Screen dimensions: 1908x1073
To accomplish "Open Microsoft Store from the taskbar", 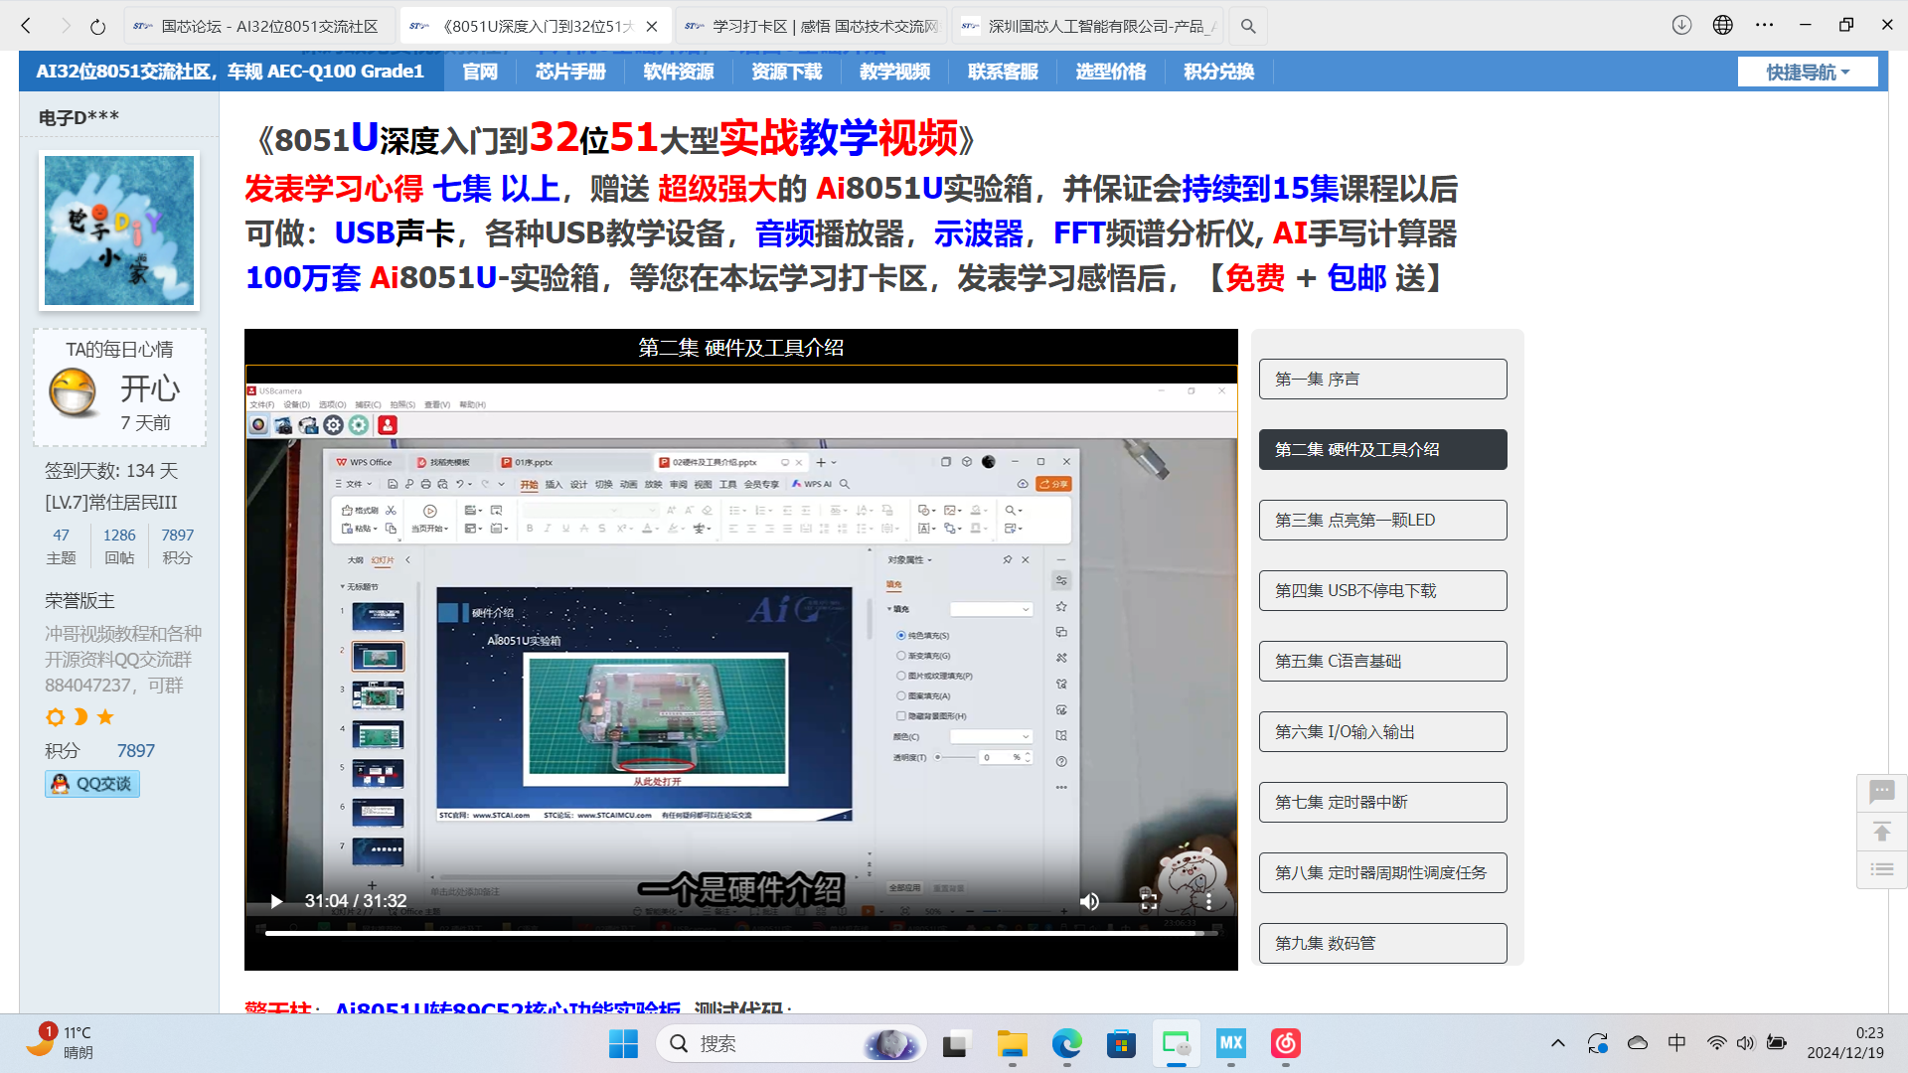I will point(1121,1043).
